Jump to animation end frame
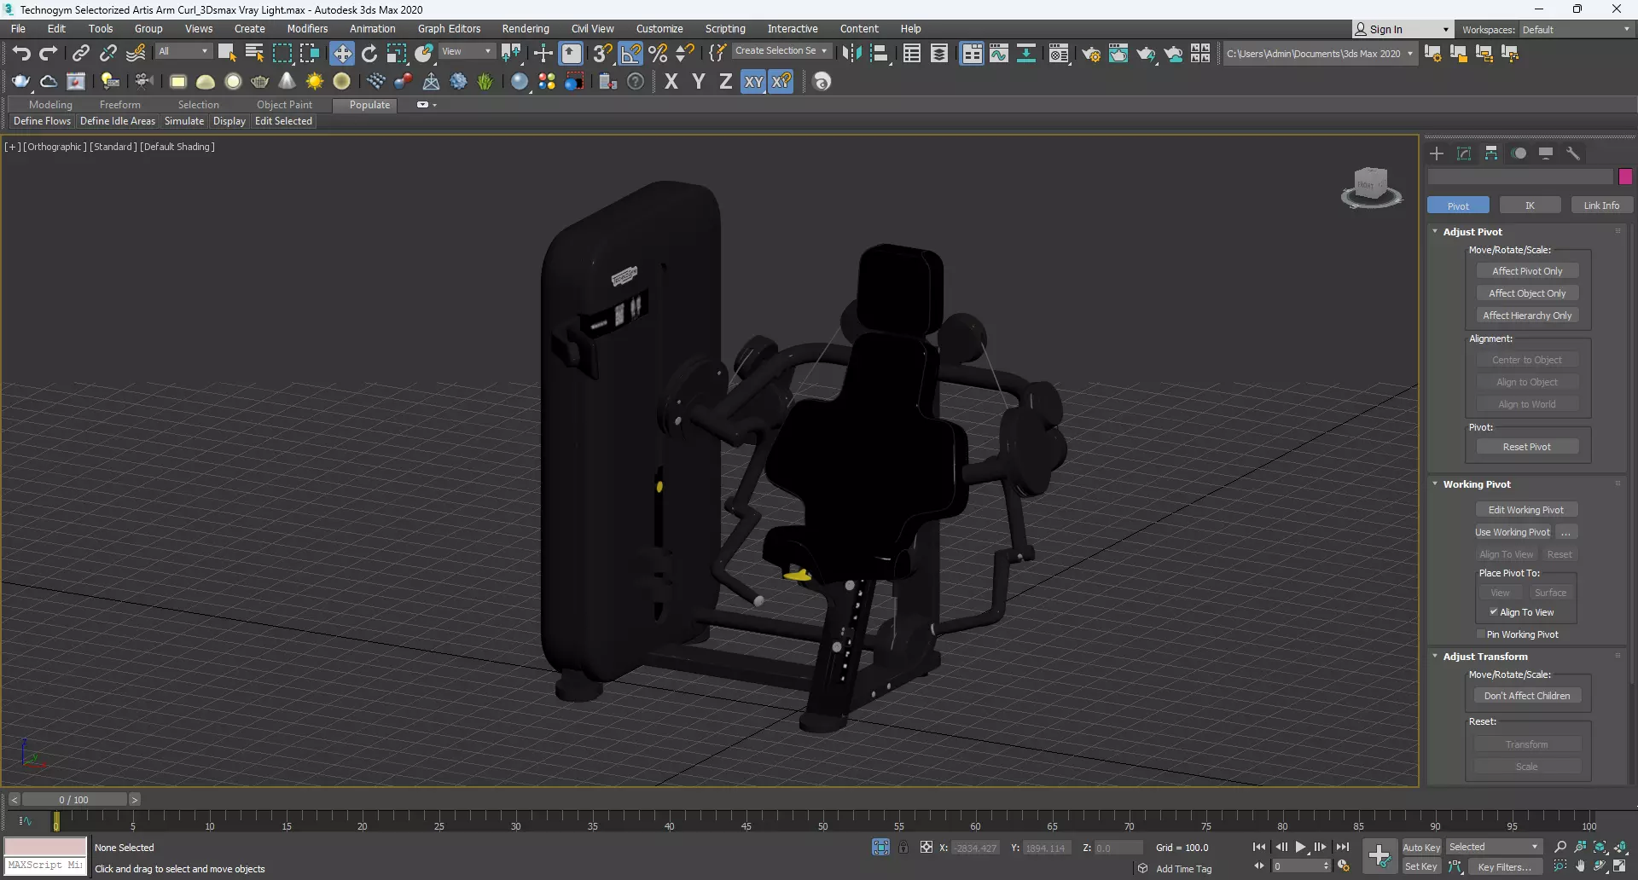The height and width of the screenshot is (880, 1638). click(x=1343, y=847)
